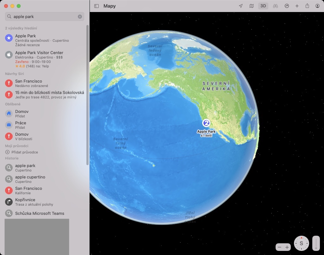Viewport: 324px width, 255px height.
Task: Click Apple Park star icon
Action: point(9,38)
